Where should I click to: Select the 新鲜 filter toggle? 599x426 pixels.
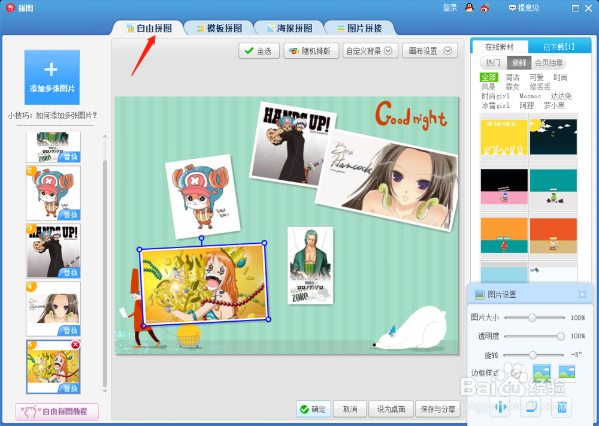click(519, 63)
